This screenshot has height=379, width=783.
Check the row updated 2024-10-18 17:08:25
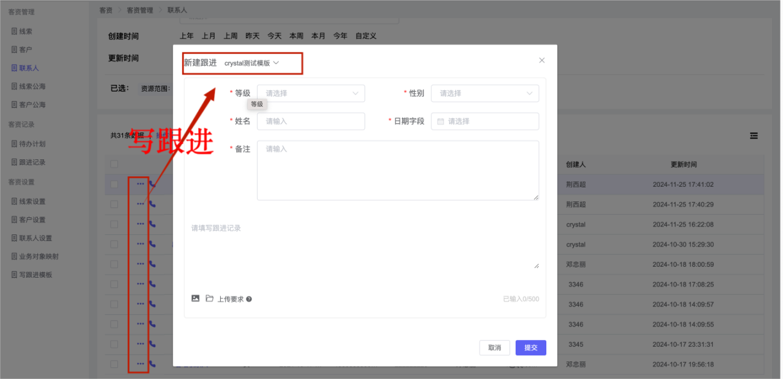(114, 284)
